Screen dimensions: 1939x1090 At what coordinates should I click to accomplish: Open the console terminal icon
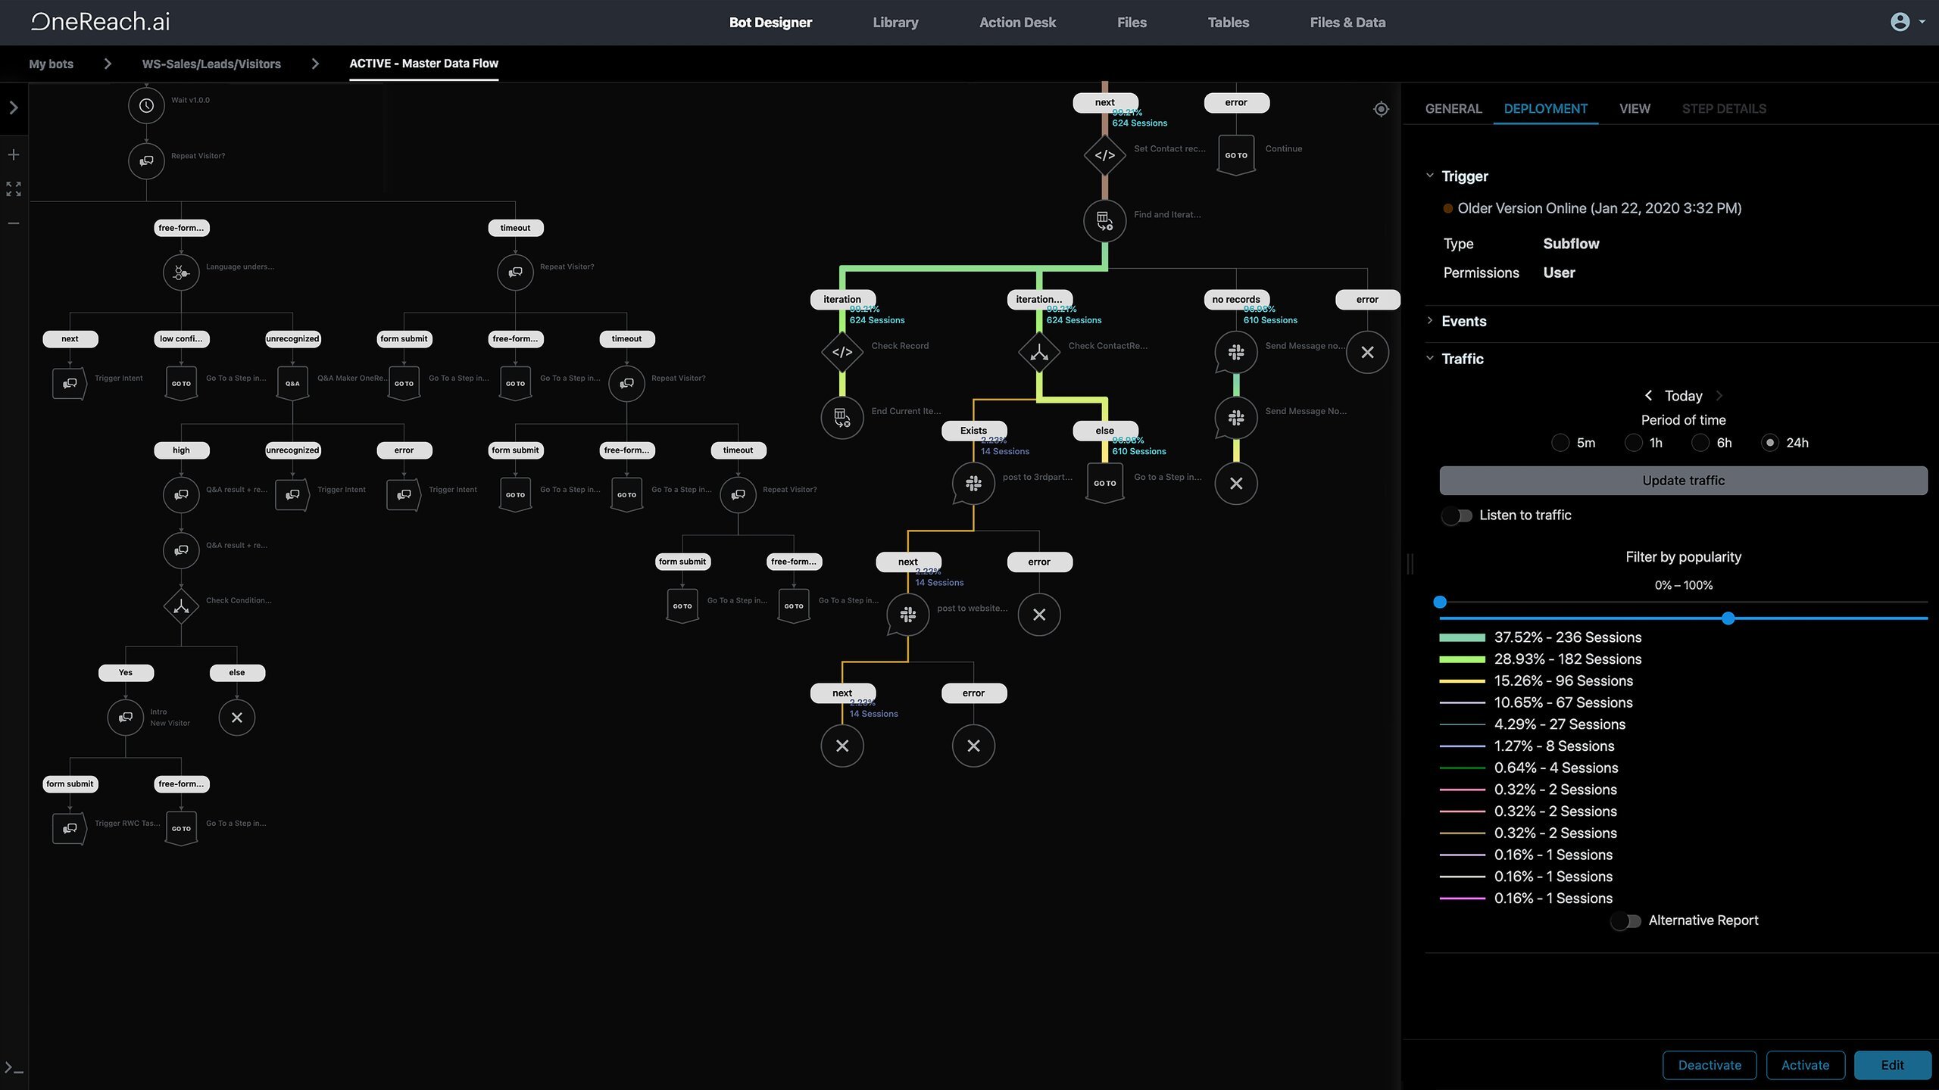click(x=14, y=1068)
